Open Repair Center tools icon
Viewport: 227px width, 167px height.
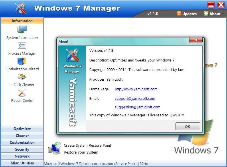point(22,93)
